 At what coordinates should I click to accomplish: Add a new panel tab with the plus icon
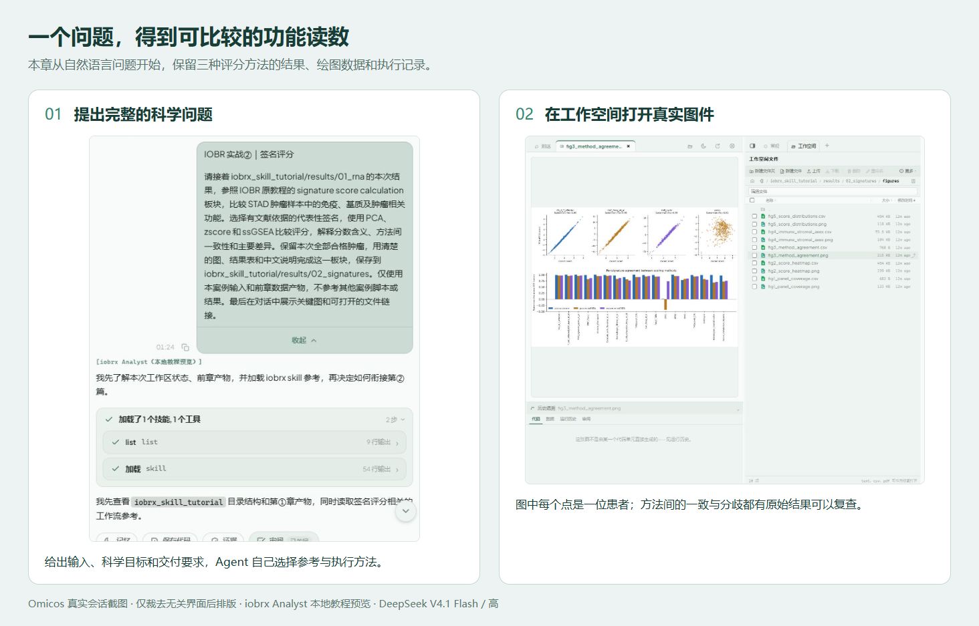click(x=827, y=146)
